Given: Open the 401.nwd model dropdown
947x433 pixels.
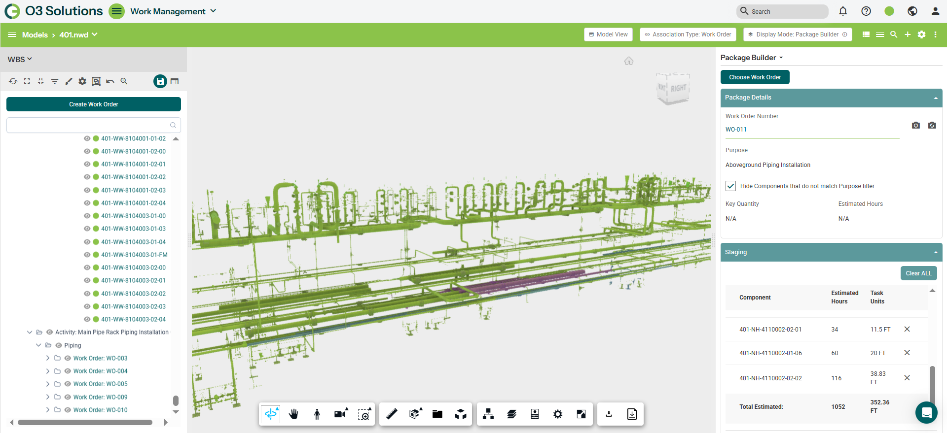Looking at the screenshot, I should tap(78, 35).
